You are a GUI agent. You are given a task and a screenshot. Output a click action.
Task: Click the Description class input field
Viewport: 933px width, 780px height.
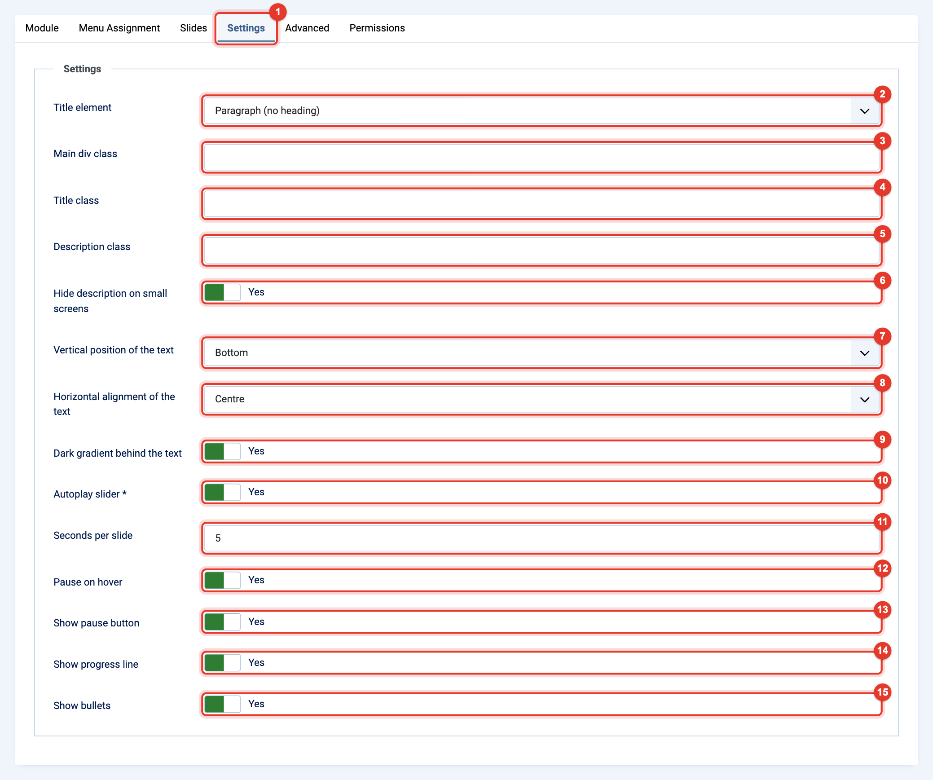coord(541,251)
